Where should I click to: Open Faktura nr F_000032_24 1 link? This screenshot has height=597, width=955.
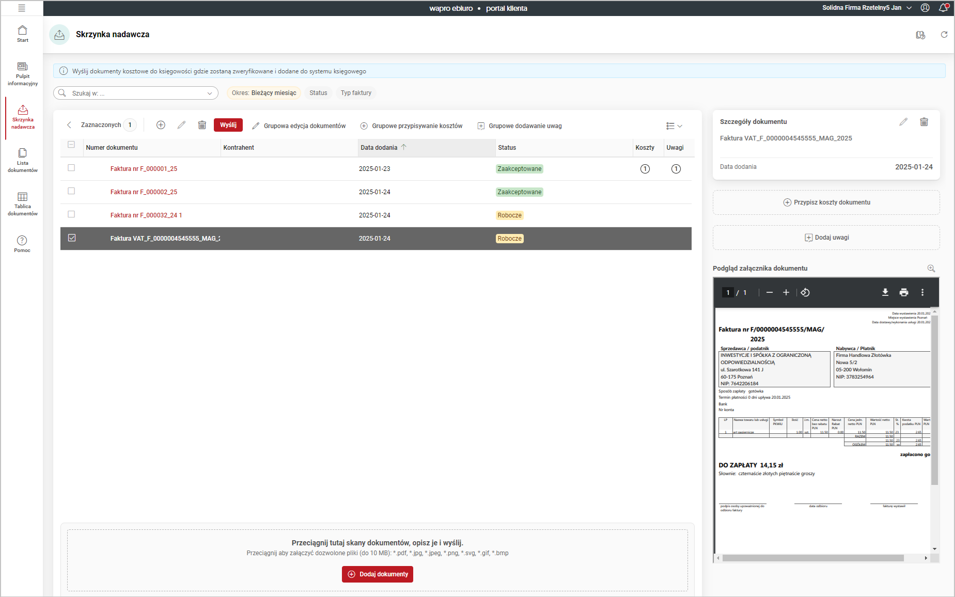pyautogui.click(x=146, y=215)
